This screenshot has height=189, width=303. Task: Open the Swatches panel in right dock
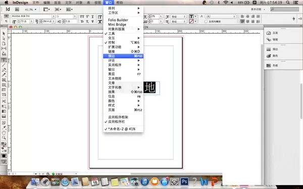click(x=273, y=66)
